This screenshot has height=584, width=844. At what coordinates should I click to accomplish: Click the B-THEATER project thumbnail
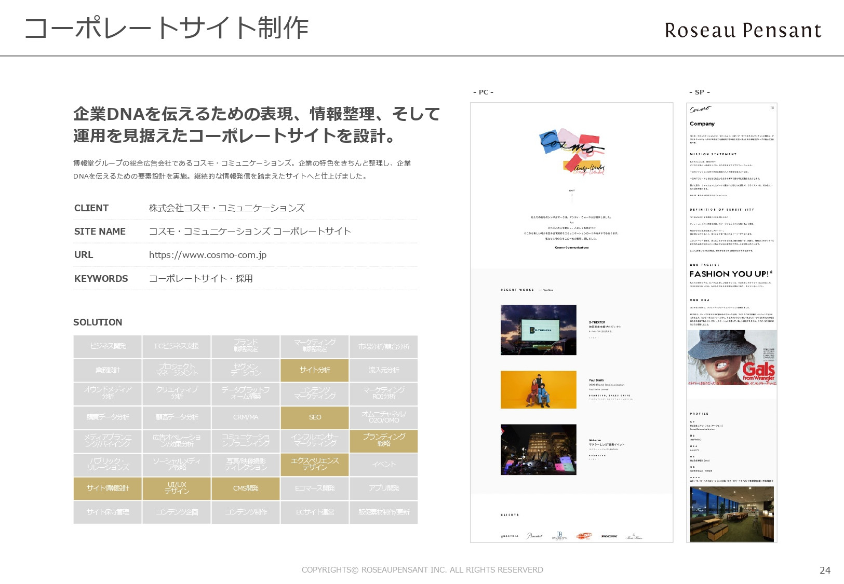click(538, 329)
